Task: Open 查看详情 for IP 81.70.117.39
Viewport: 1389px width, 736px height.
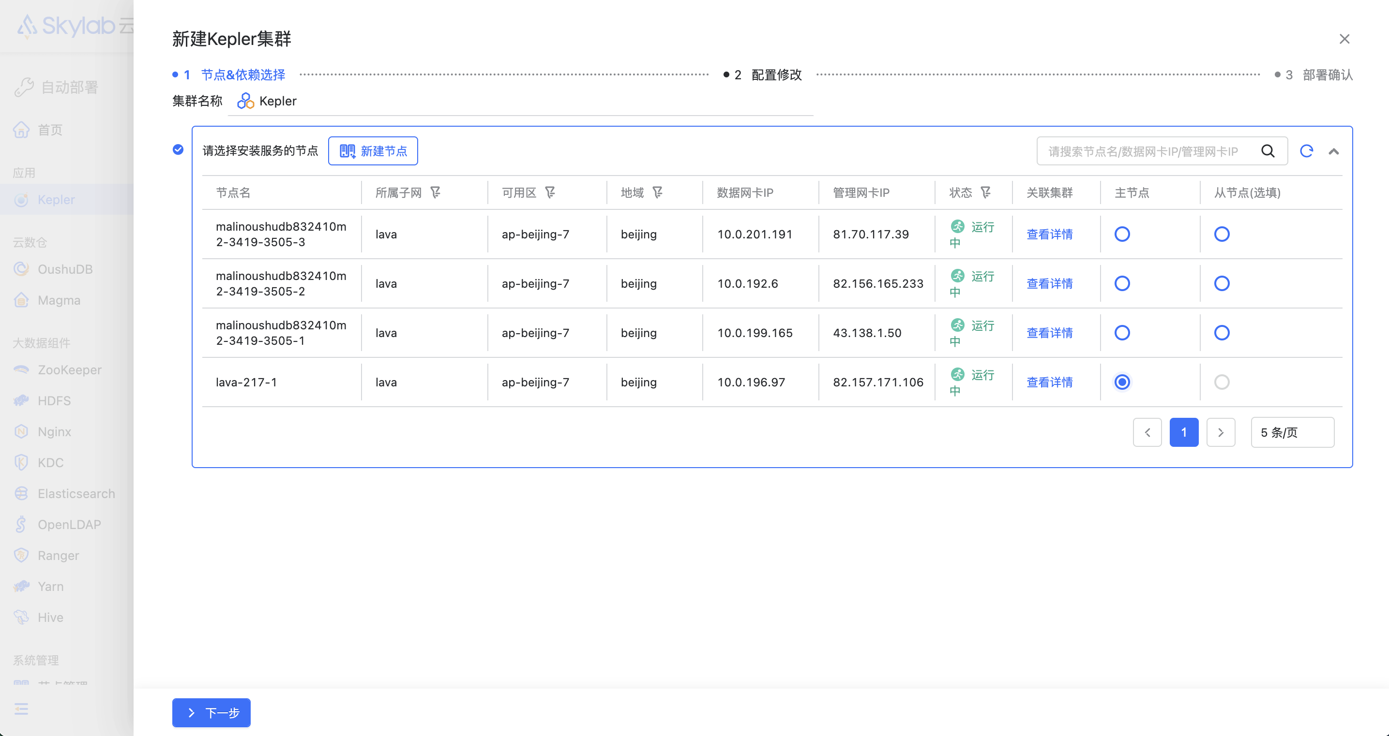Action: click(1049, 234)
